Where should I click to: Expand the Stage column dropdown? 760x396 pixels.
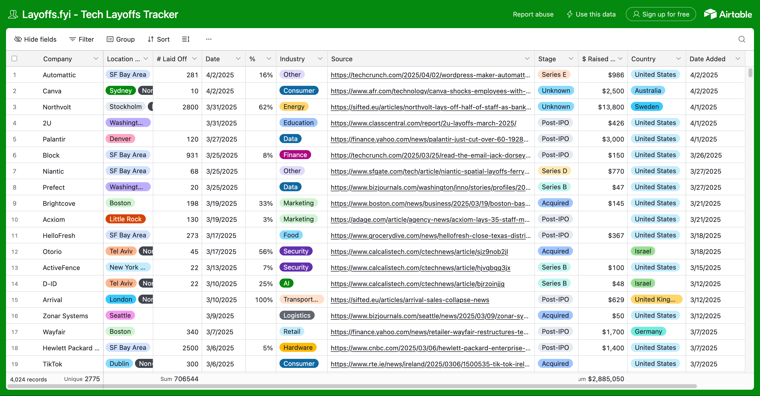pyautogui.click(x=571, y=59)
